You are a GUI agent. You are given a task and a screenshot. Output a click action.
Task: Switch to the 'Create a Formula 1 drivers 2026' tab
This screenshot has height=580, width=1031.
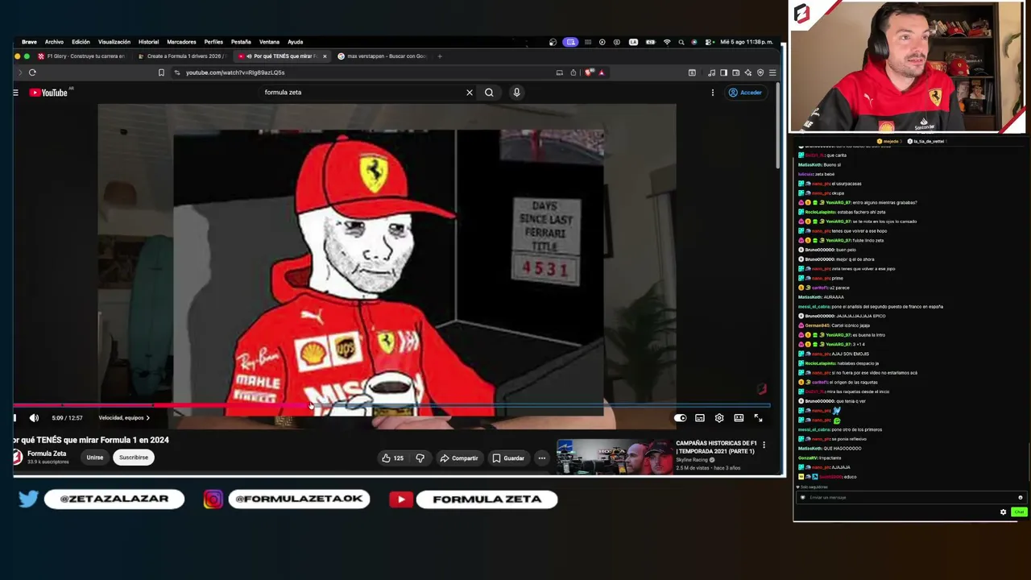click(181, 56)
